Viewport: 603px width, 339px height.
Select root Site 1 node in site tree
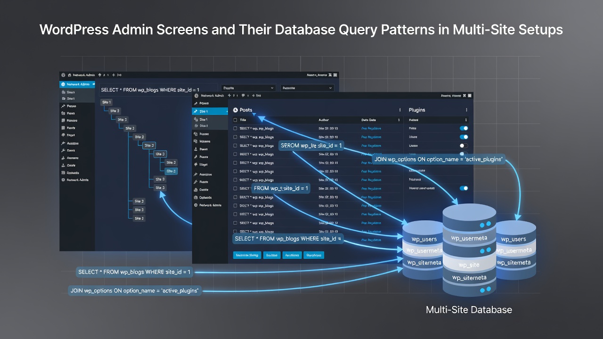(x=106, y=102)
